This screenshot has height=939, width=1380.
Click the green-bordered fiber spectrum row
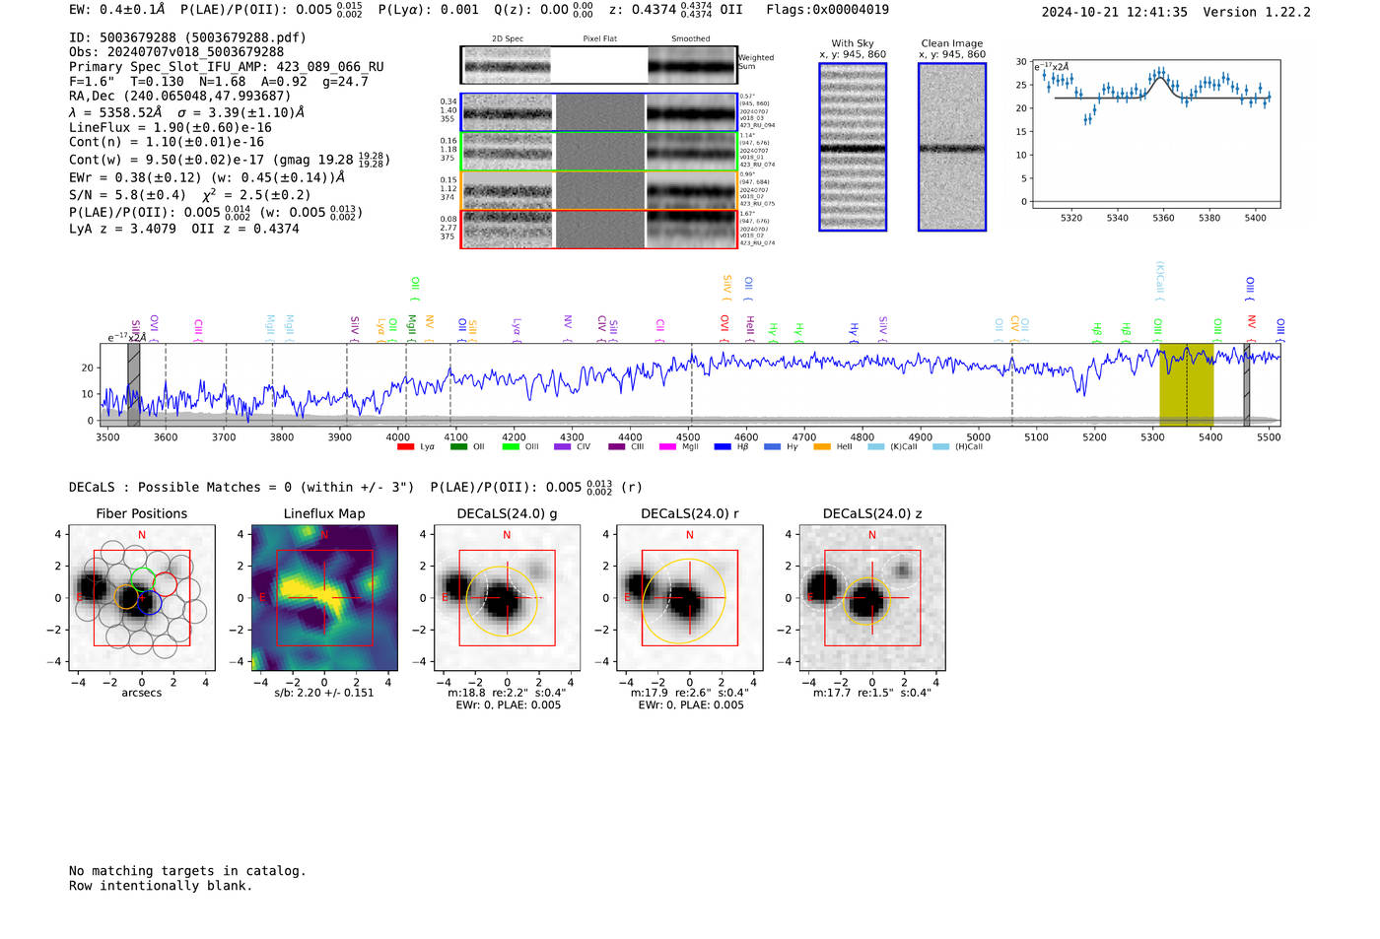point(598,152)
